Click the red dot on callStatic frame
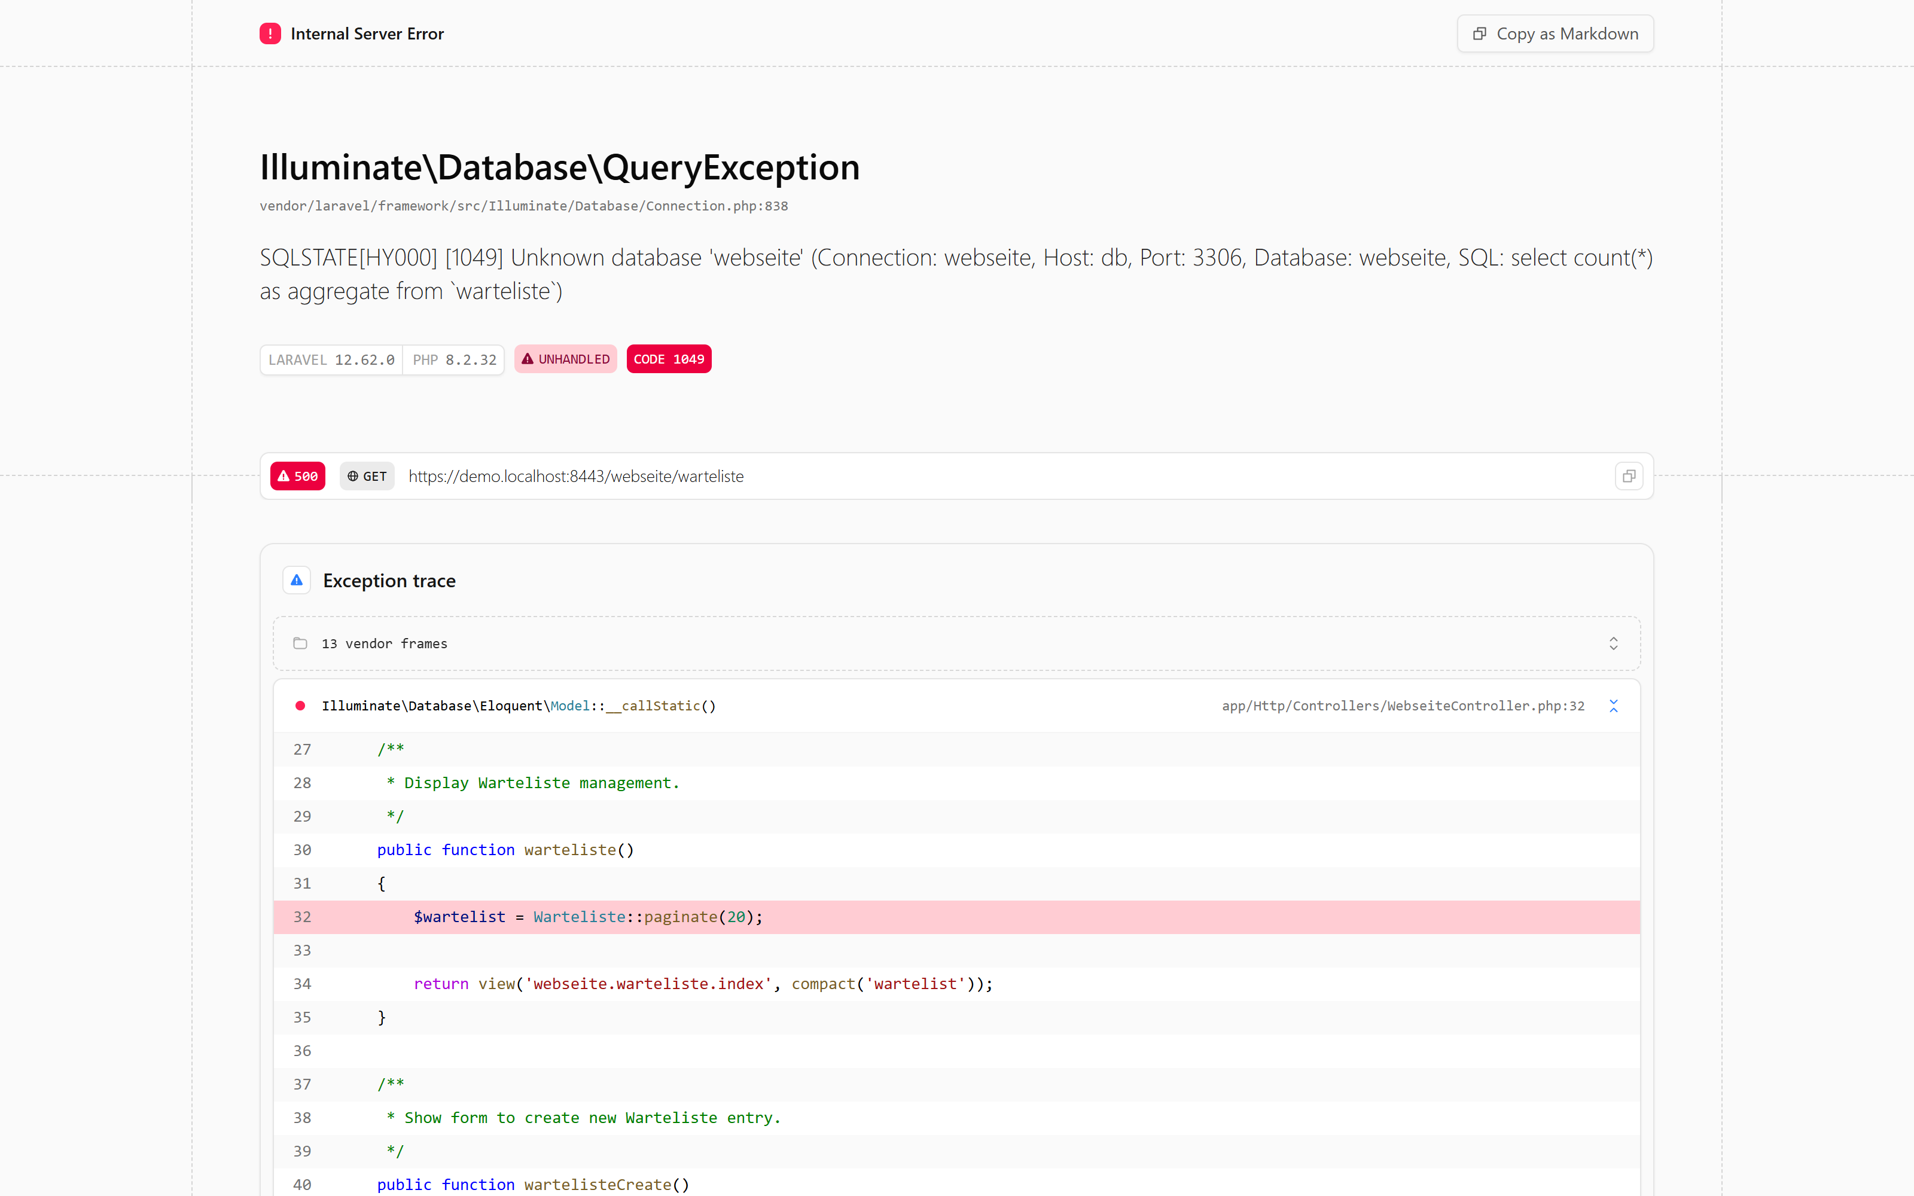1914x1196 pixels. tap(300, 706)
